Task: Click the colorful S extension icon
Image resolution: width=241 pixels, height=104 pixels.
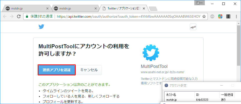Action: (x=220, y=16)
